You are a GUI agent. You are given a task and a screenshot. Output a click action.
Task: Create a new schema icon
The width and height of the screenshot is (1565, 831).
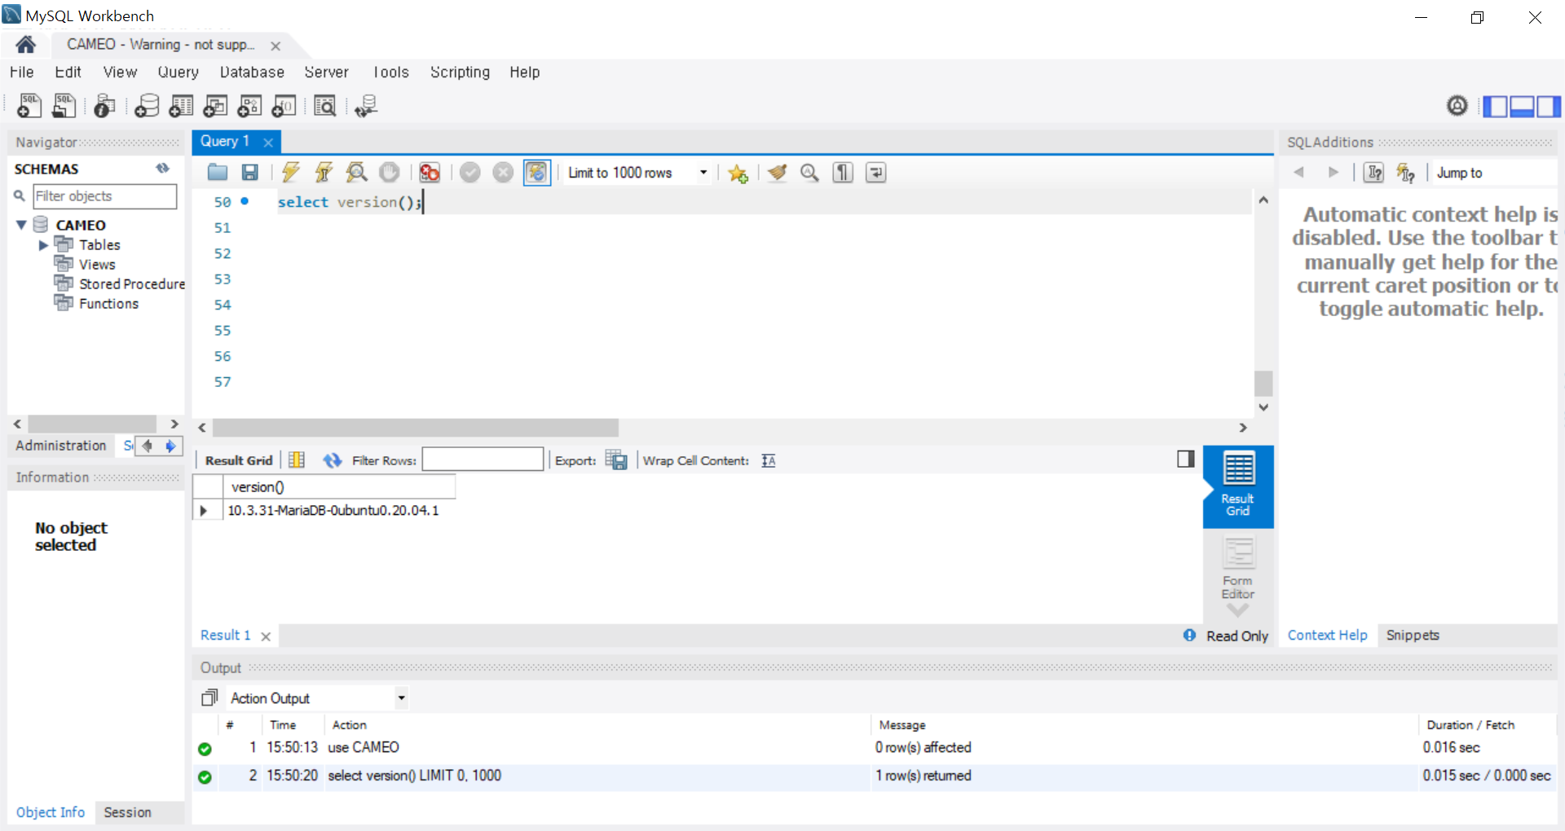tap(147, 106)
